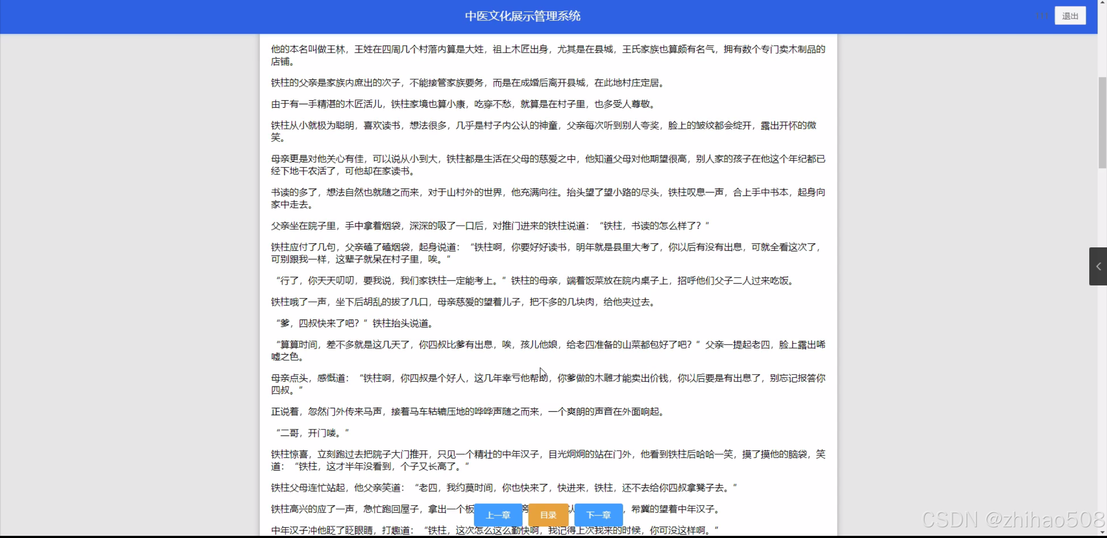Click the username 111 in header
Image resolution: width=1107 pixels, height=538 pixels.
(1042, 16)
